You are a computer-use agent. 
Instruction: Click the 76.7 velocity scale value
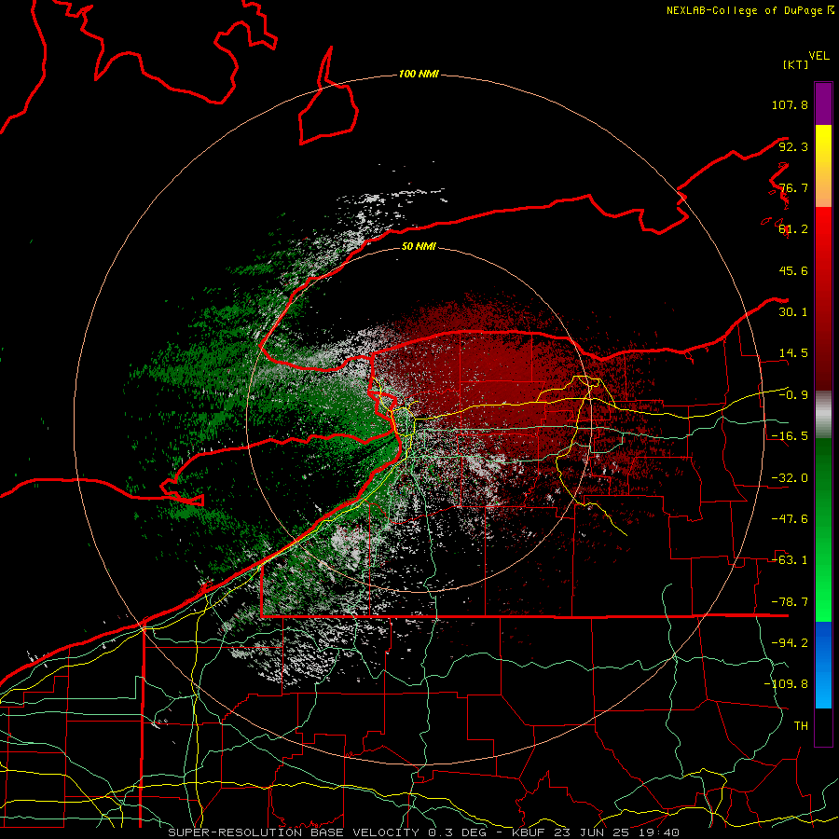pos(793,187)
